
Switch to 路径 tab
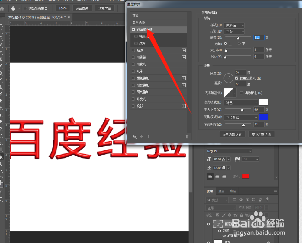point(233,191)
